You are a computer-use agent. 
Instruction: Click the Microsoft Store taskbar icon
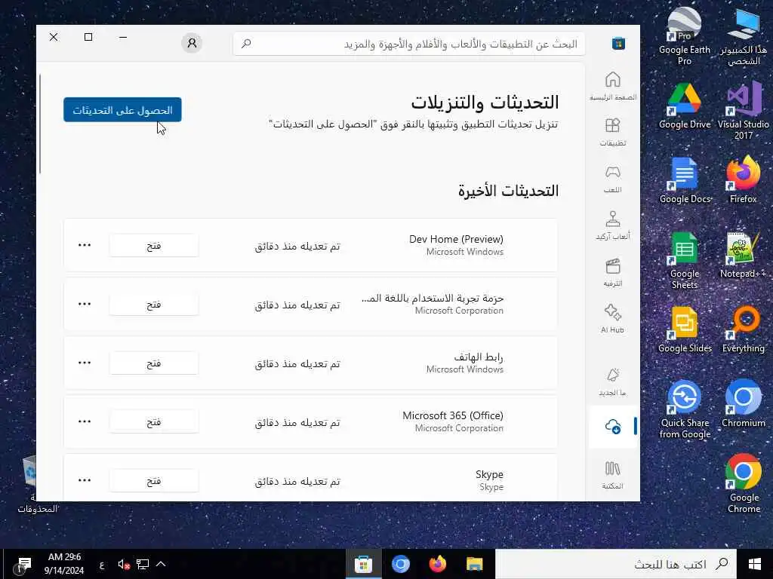(x=363, y=564)
